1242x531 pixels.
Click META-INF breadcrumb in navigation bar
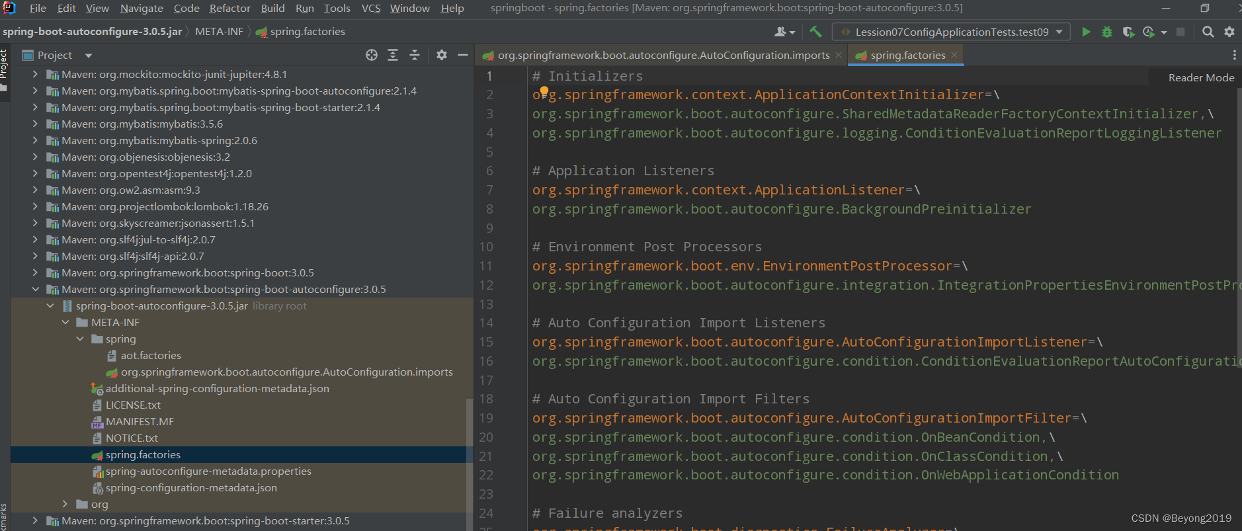[219, 32]
